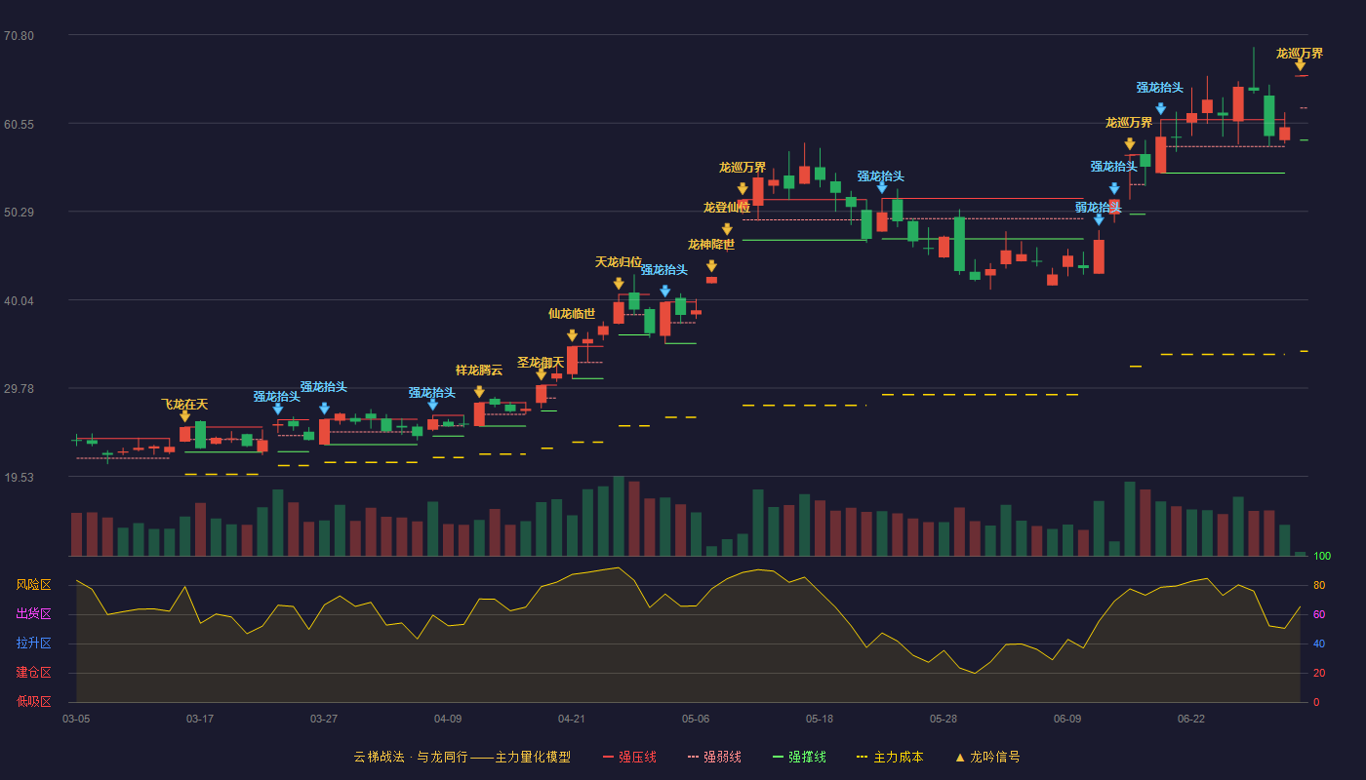The height and width of the screenshot is (780, 1366).
Task: Click the 03-27 date axis label
Action: point(324,719)
